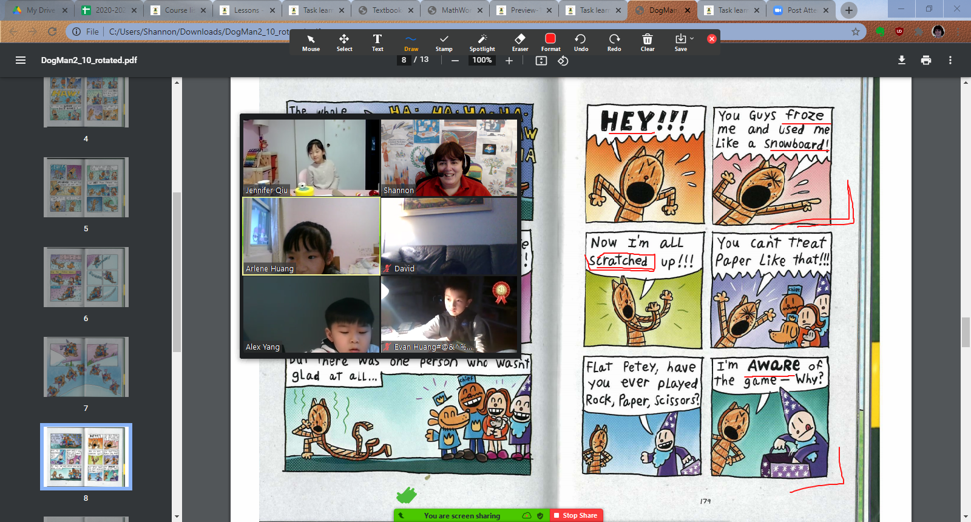Click the screen share security shield icon
Viewport: 971px width, 522px height.
[x=540, y=516]
